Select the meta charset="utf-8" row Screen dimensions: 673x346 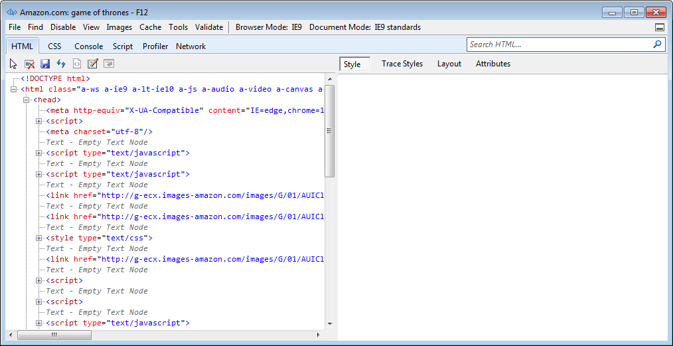click(99, 131)
